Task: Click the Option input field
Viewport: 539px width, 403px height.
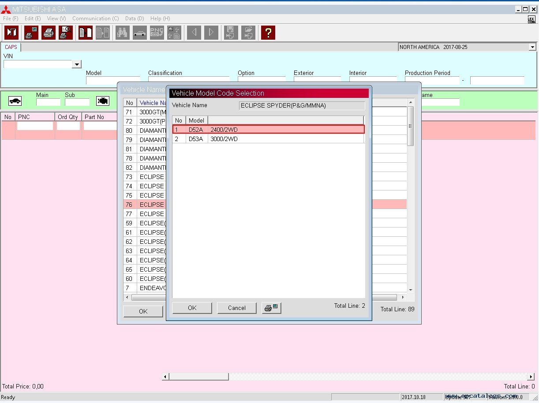Action: click(262, 81)
